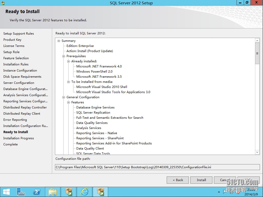Select 'Reporting Services - Native' row
263x197 pixels.
click(97, 133)
